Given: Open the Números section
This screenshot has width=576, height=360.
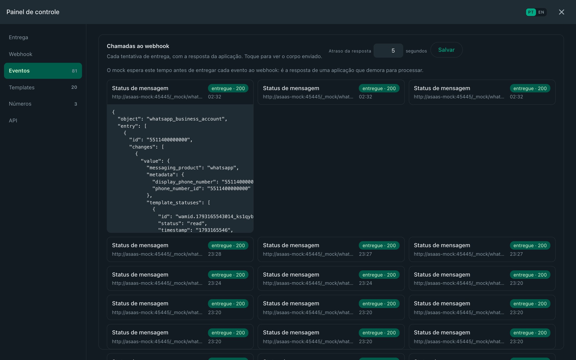Looking at the screenshot, I should [43, 104].
